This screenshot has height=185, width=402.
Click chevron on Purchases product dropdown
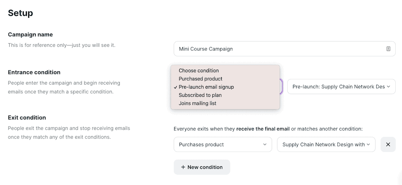coord(265,144)
